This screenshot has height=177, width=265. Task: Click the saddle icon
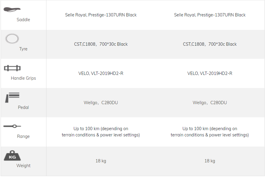coord(12,10)
